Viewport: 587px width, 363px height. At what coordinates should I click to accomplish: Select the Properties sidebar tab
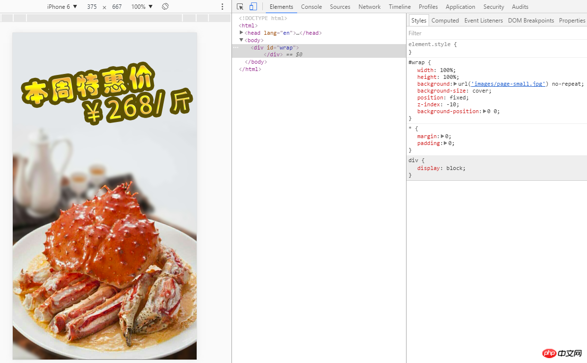(572, 21)
